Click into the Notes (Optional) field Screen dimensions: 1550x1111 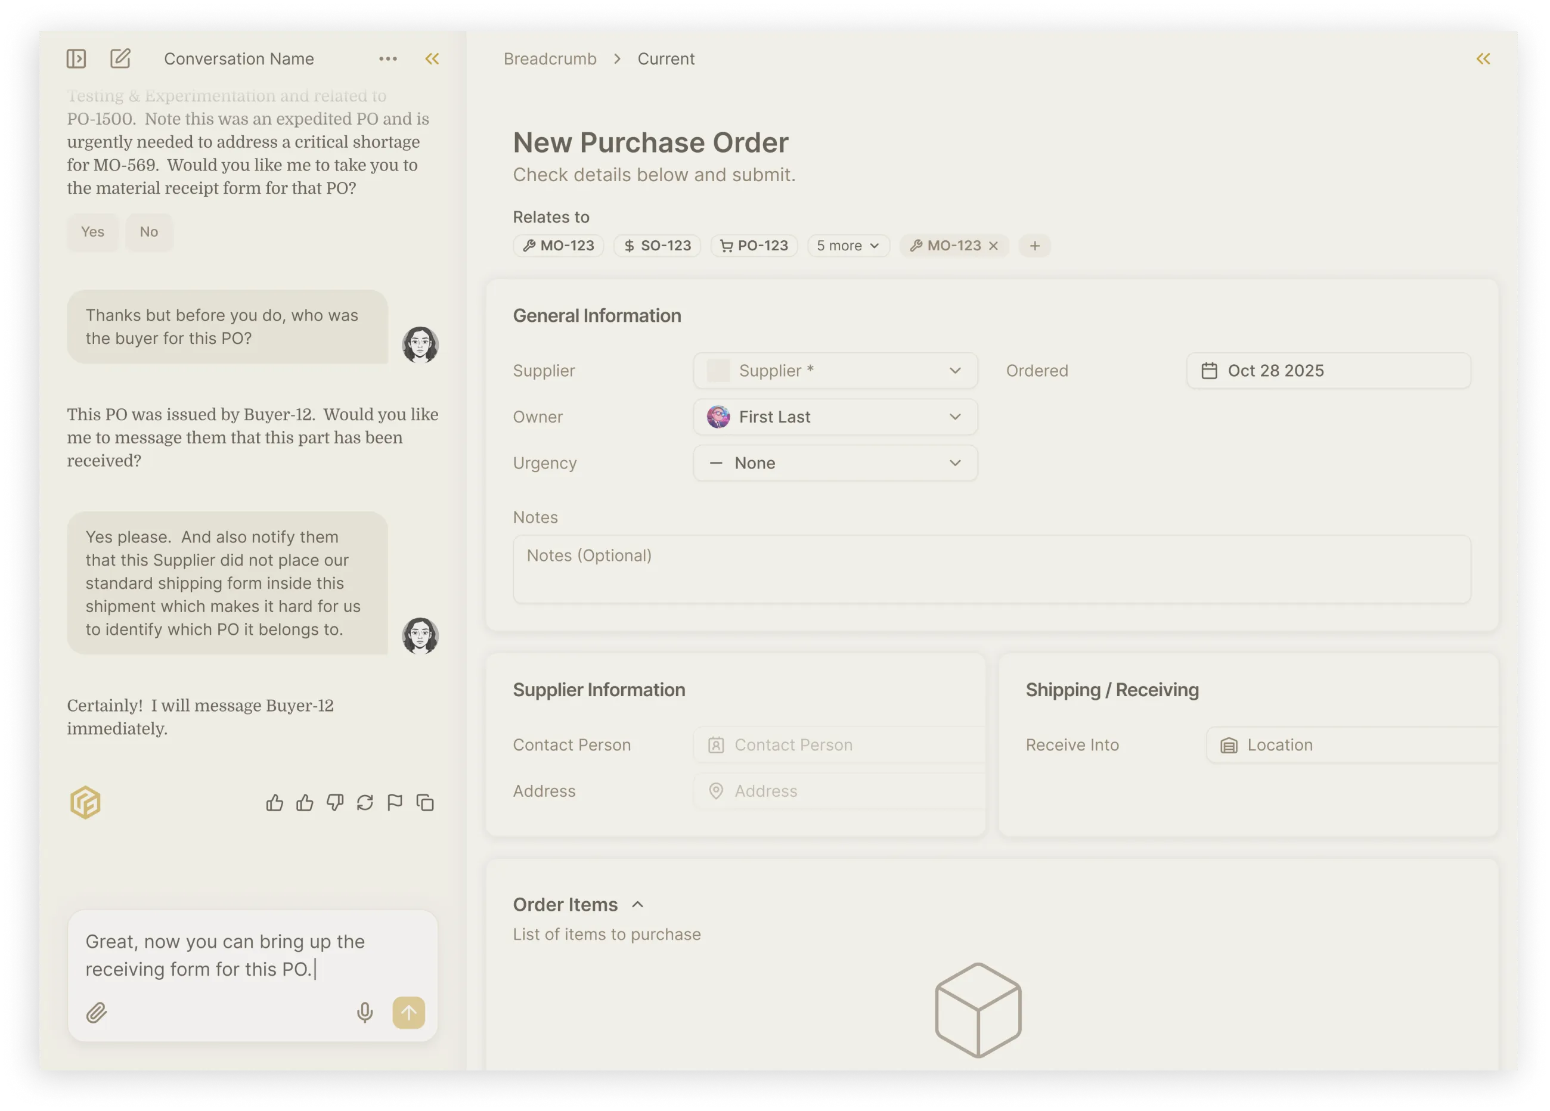click(991, 569)
